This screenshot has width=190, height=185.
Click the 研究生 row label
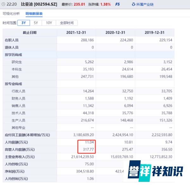point(17,62)
